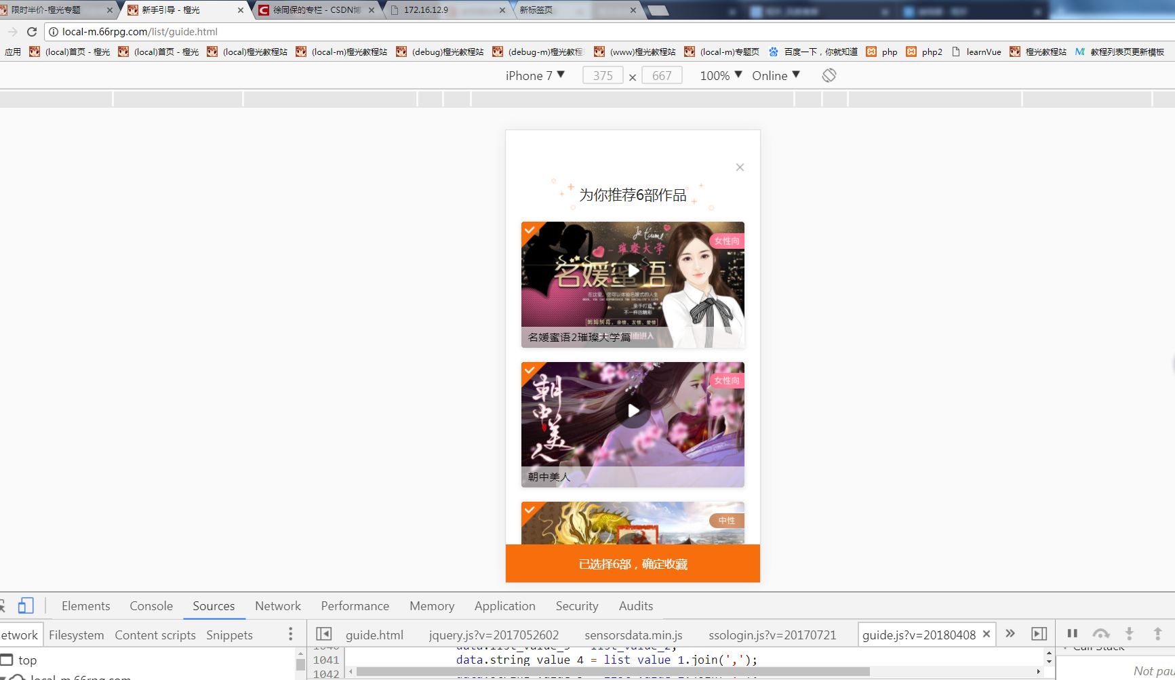Reload the current page
Image resolution: width=1175 pixels, height=680 pixels.
coord(31,32)
